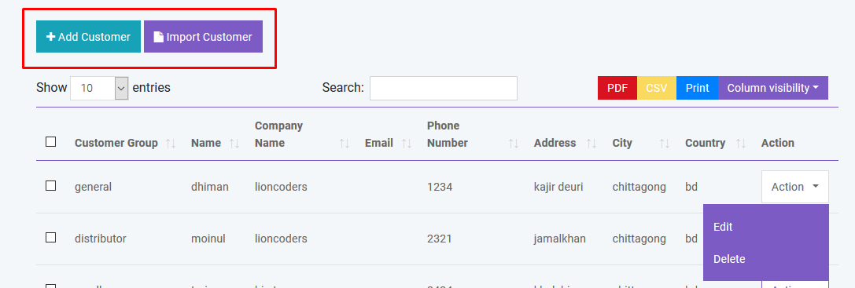Export the table as PDF
The width and height of the screenshot is (855, 288).
[617, 88]
